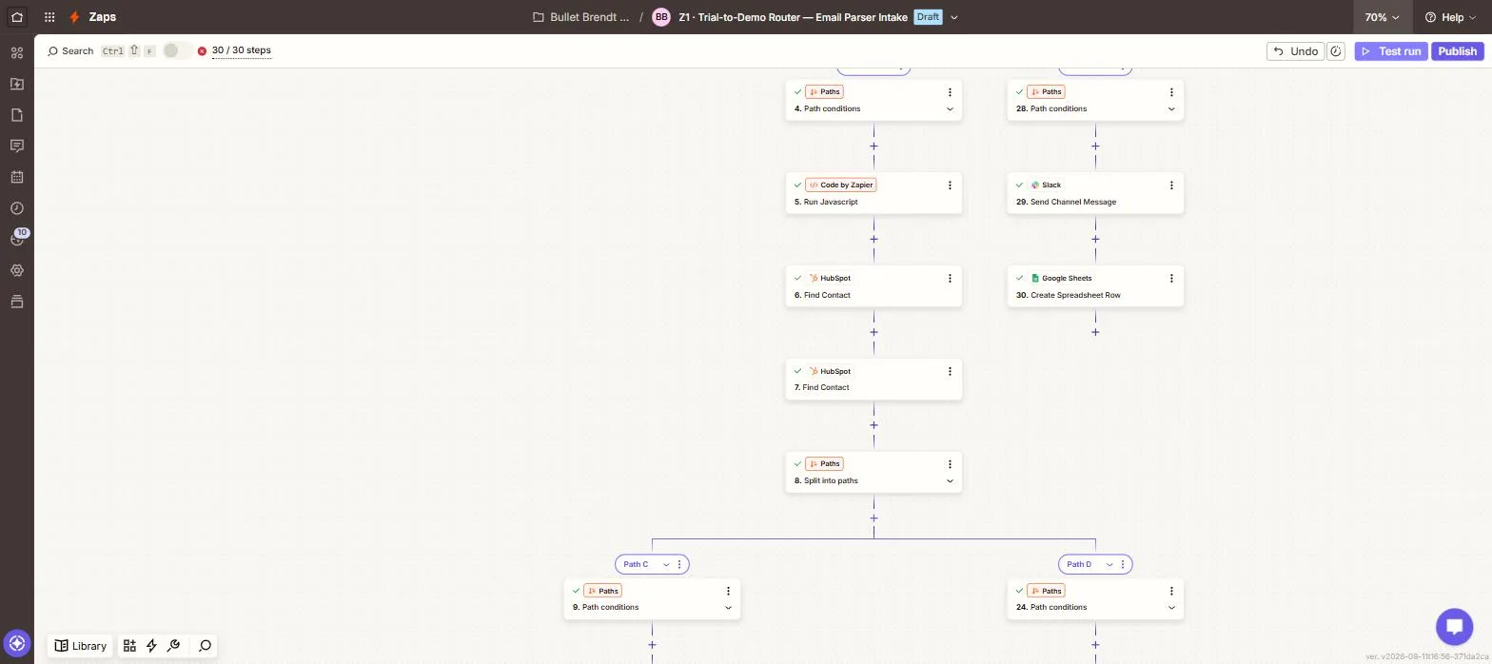Click the version history clock beside Undo

pos(1336,51)
